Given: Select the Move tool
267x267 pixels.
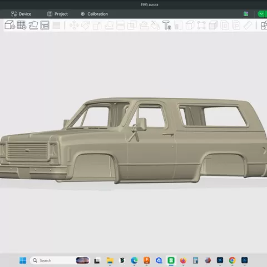Looking at the screenshot, I should (x=74, y=25).
